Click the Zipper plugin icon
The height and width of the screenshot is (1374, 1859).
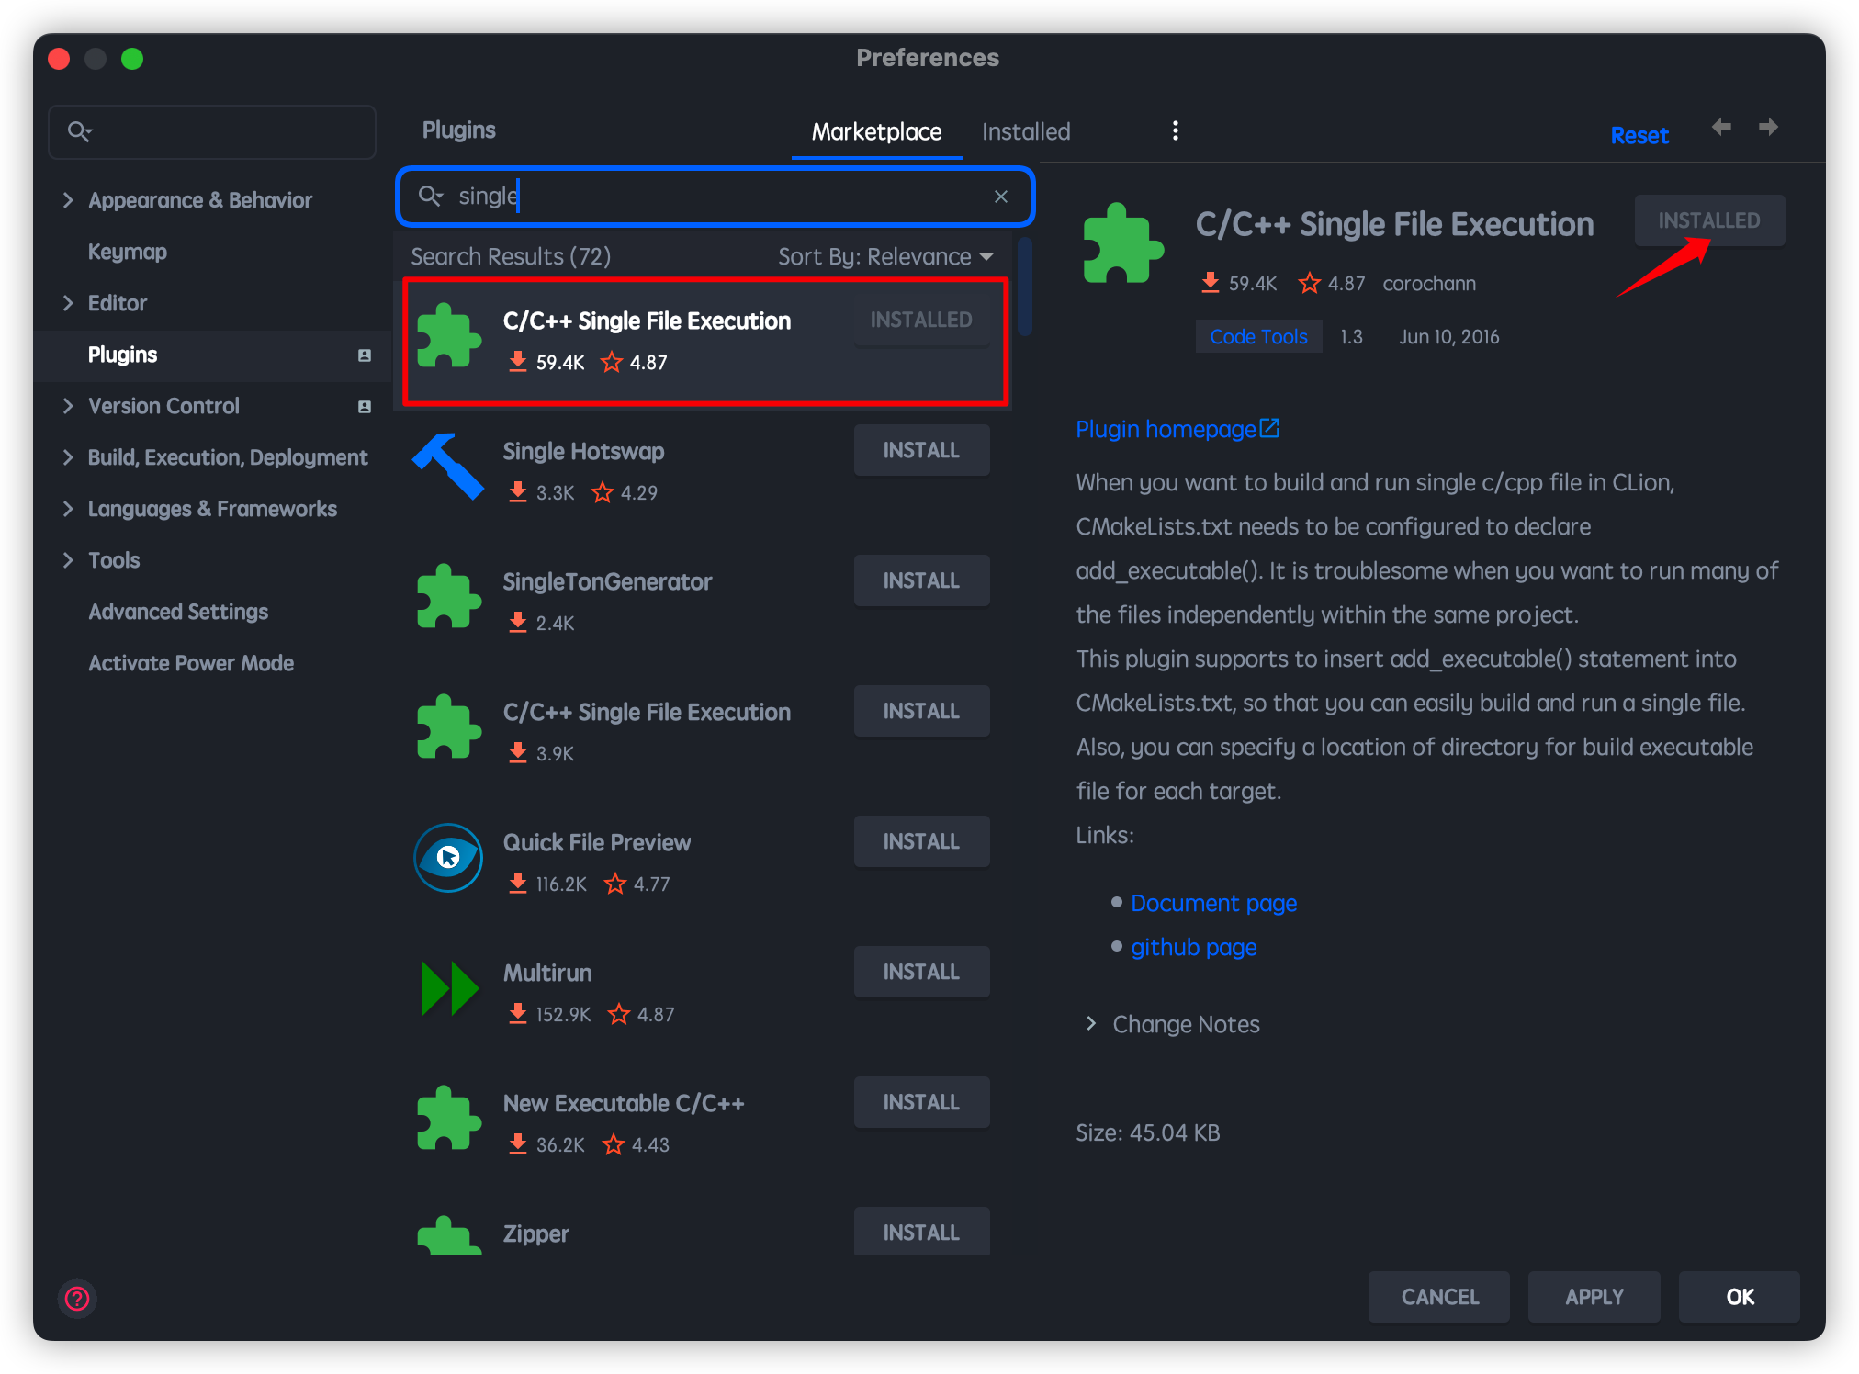[448, 1235]
